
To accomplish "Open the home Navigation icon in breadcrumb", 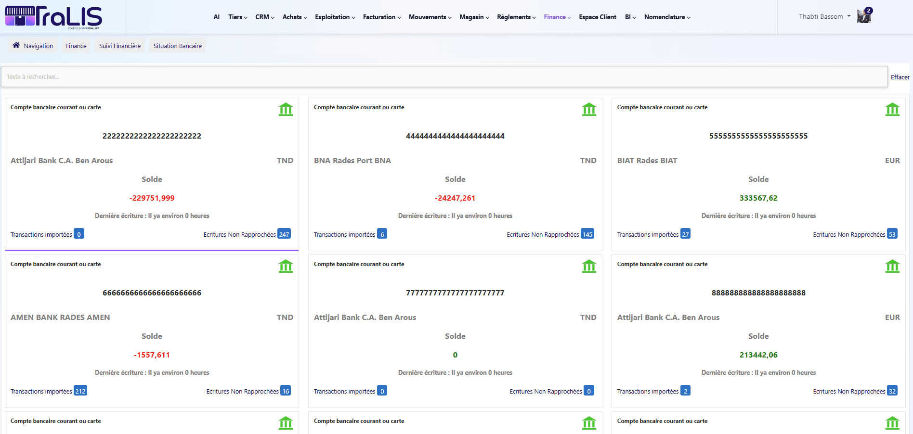I will click(16, 45).
